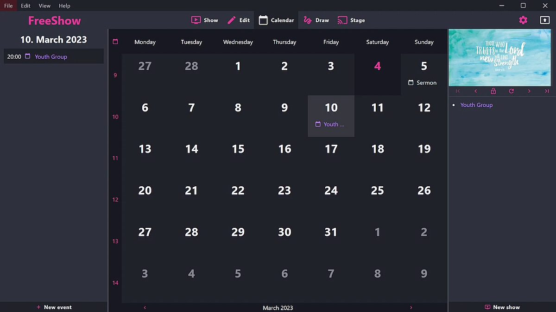Image resolution: width=556 pixels, height=312 pixels.
Task: Select March 31 in the calendar
Action: 331,240
